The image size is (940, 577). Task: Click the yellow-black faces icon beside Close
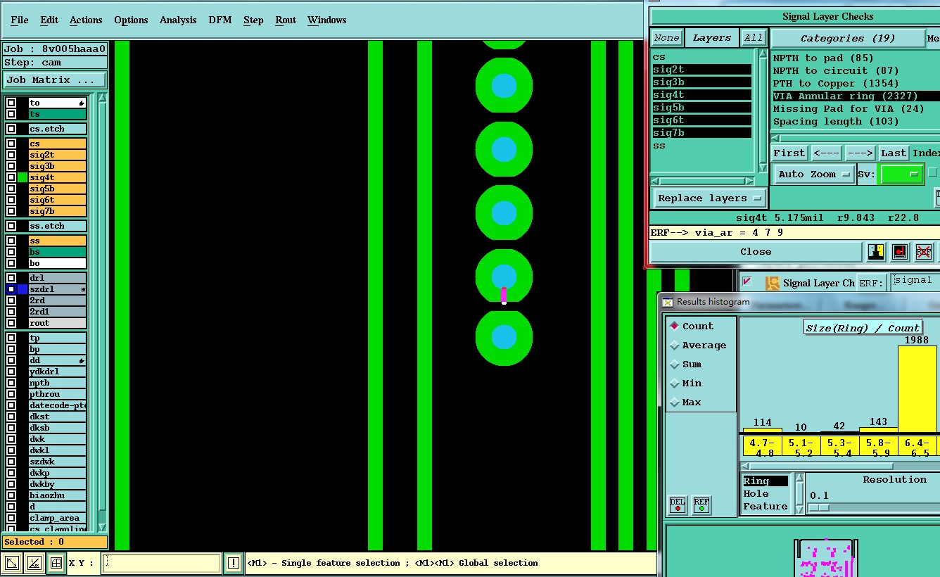pos(876,251)
